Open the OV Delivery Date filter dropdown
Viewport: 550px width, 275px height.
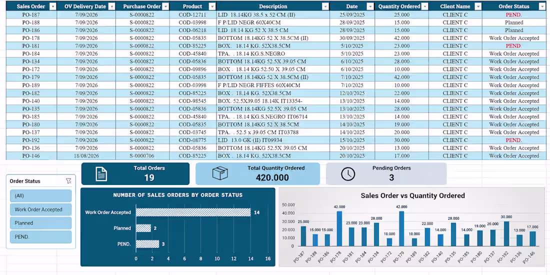(x=111, y=6)
